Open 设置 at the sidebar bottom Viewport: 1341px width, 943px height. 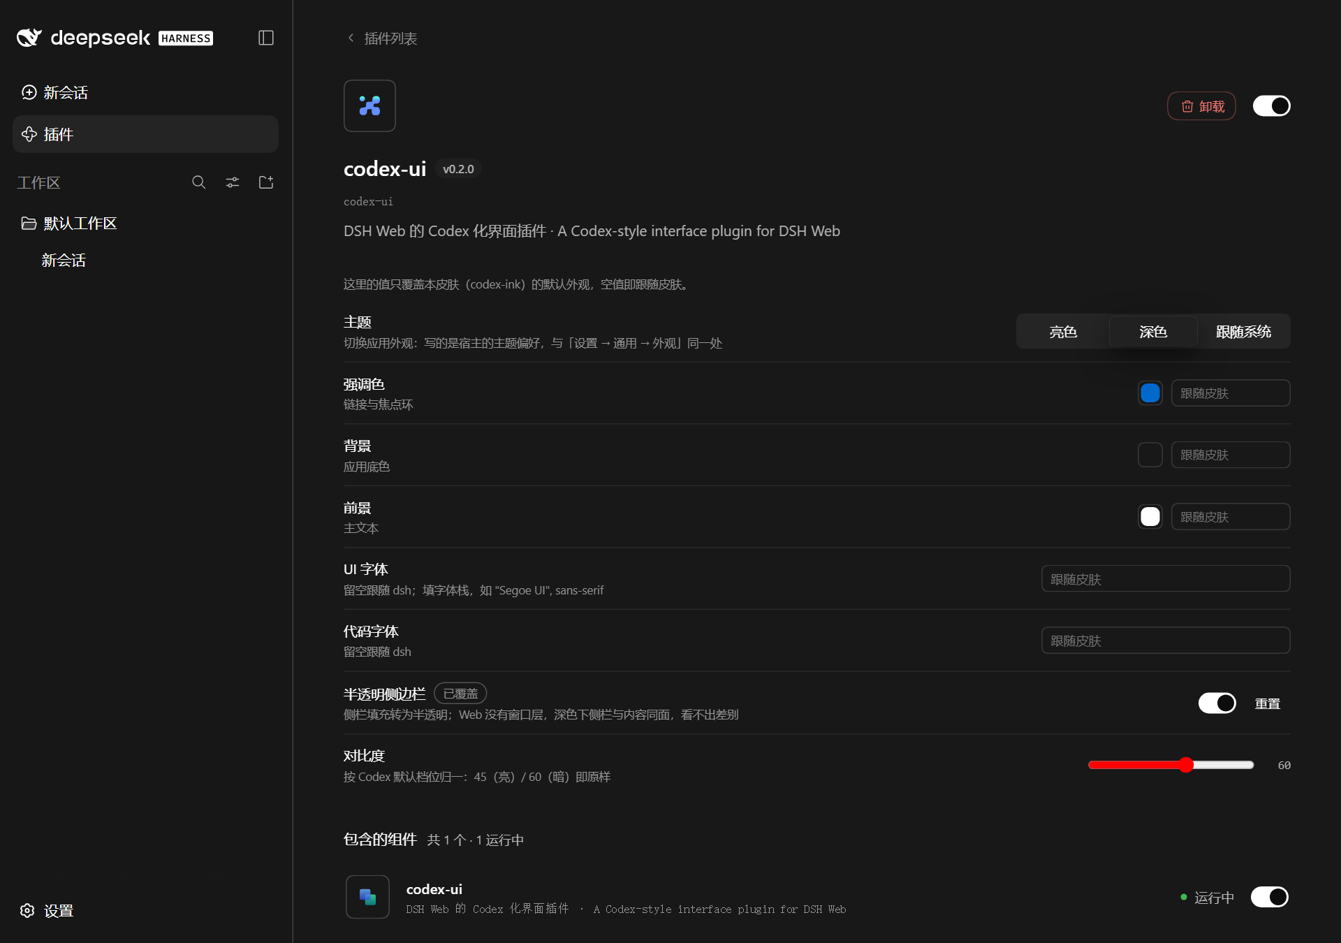[x=47, y=911]
